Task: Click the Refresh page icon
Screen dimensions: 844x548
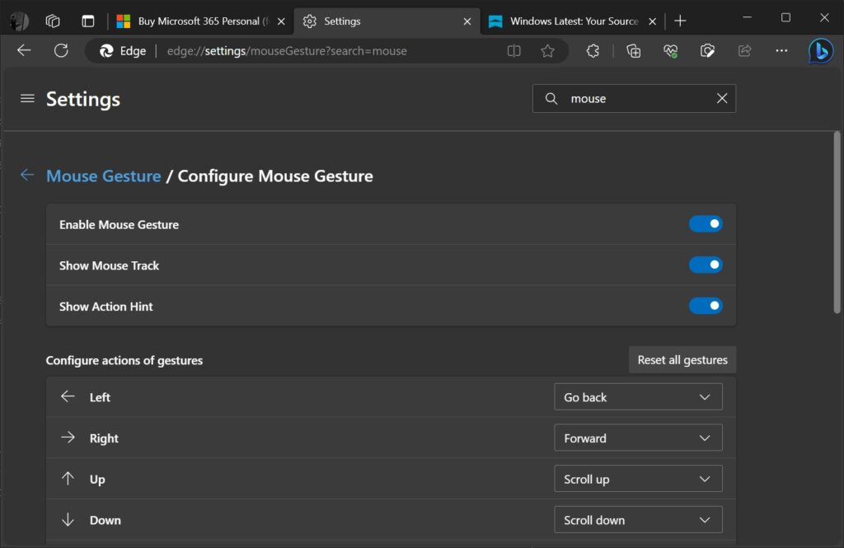Action: tap(60, 50)
